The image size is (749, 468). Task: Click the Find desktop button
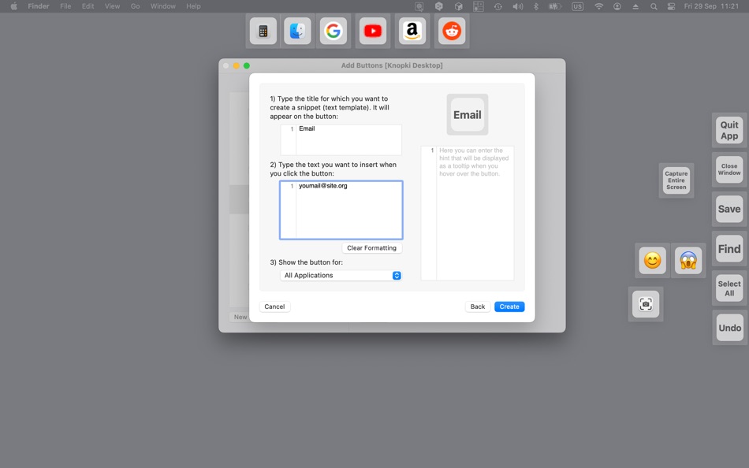click(729, 249)
